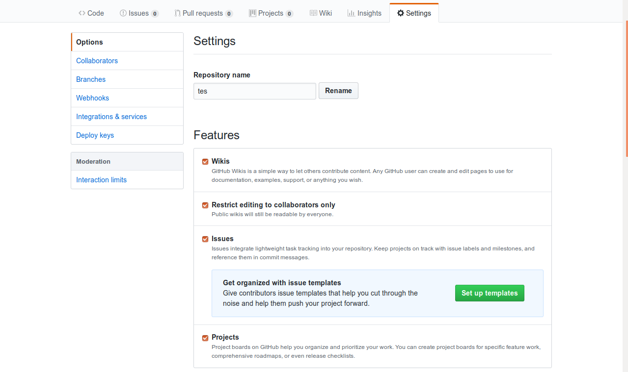Click the Projects board icon
The width and height of the screenshot is (628, 372).
point(252,13)
